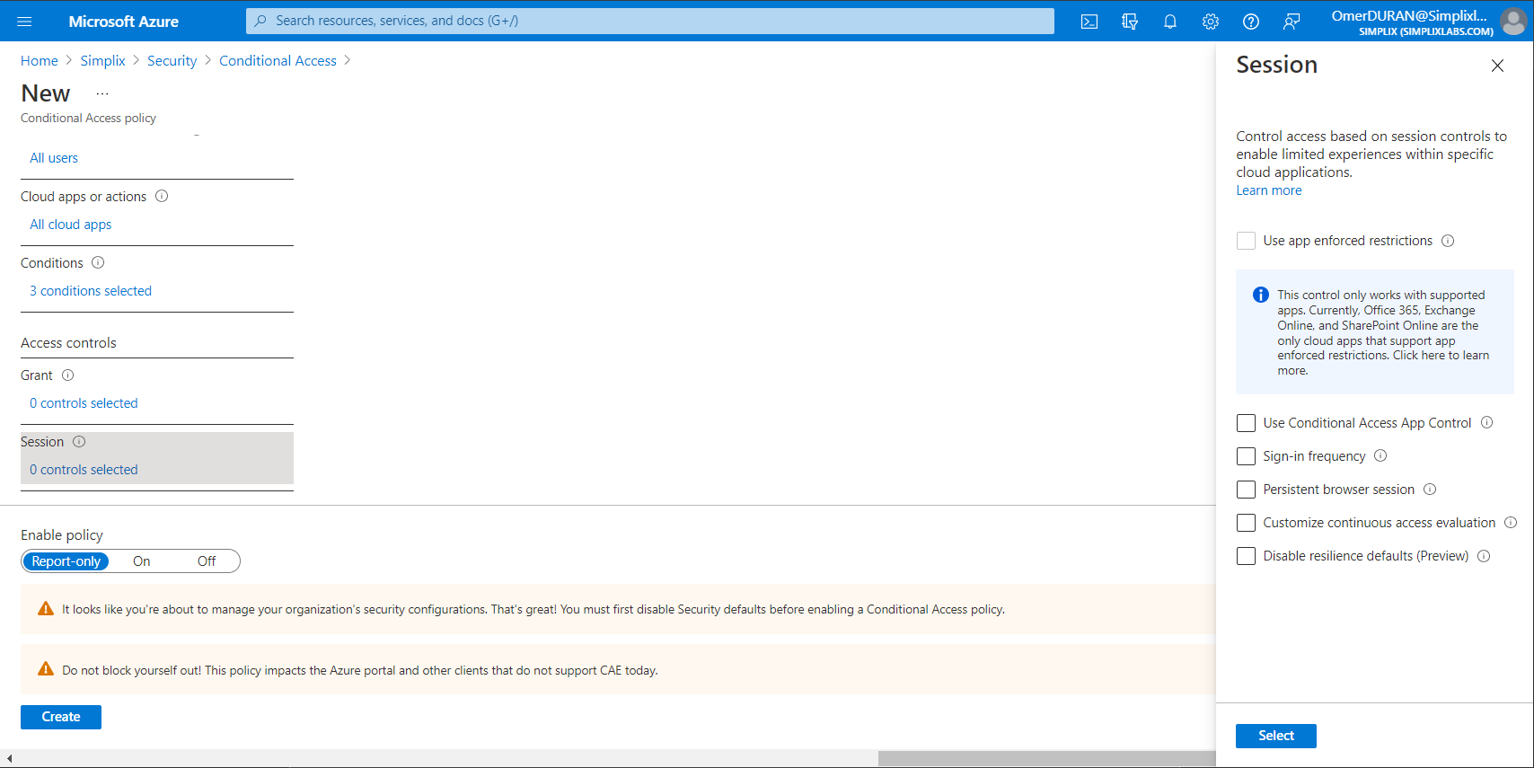Go to Home breadcrumb

[40, 60]
